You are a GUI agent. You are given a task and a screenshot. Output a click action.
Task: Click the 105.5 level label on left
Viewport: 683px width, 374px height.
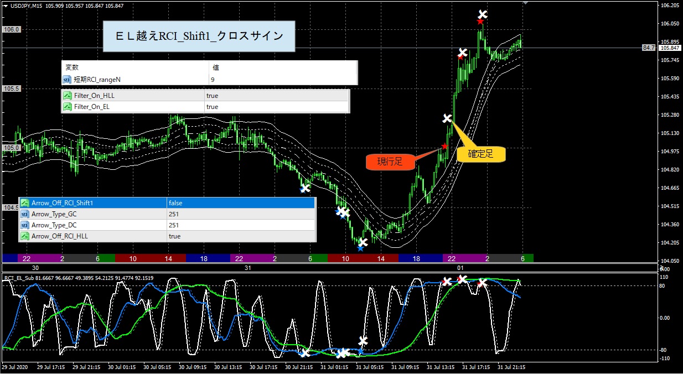[x=11, y=89]
